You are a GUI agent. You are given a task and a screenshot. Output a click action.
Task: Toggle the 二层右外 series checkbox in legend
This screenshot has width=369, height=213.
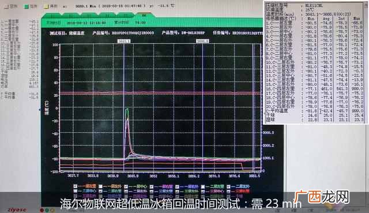pyautogui.click(x=126, y=191)
